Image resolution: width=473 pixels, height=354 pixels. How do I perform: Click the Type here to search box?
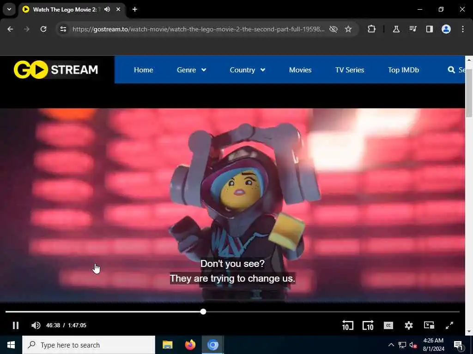[89, 345]
